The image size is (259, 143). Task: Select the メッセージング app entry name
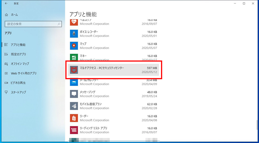point(87,92)
